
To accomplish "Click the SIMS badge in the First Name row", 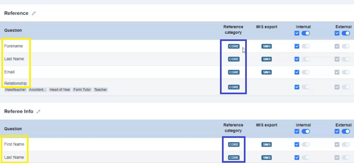I will 266,144.
